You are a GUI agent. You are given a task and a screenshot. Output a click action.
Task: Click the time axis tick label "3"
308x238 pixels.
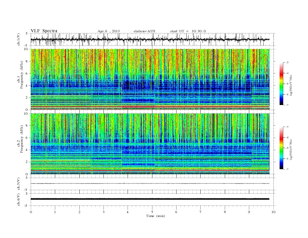coord(103,212)
